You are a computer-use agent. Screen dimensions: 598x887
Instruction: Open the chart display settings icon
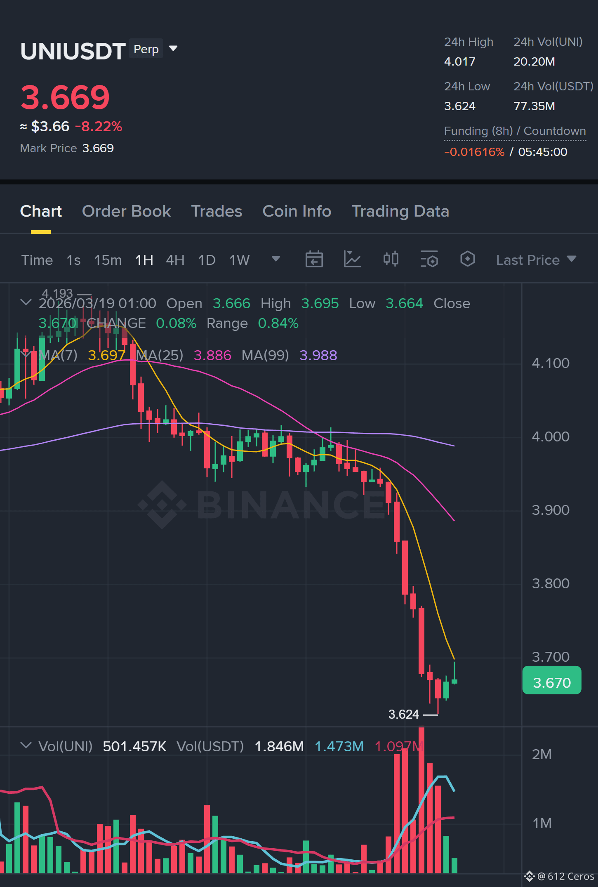(429, 259)
